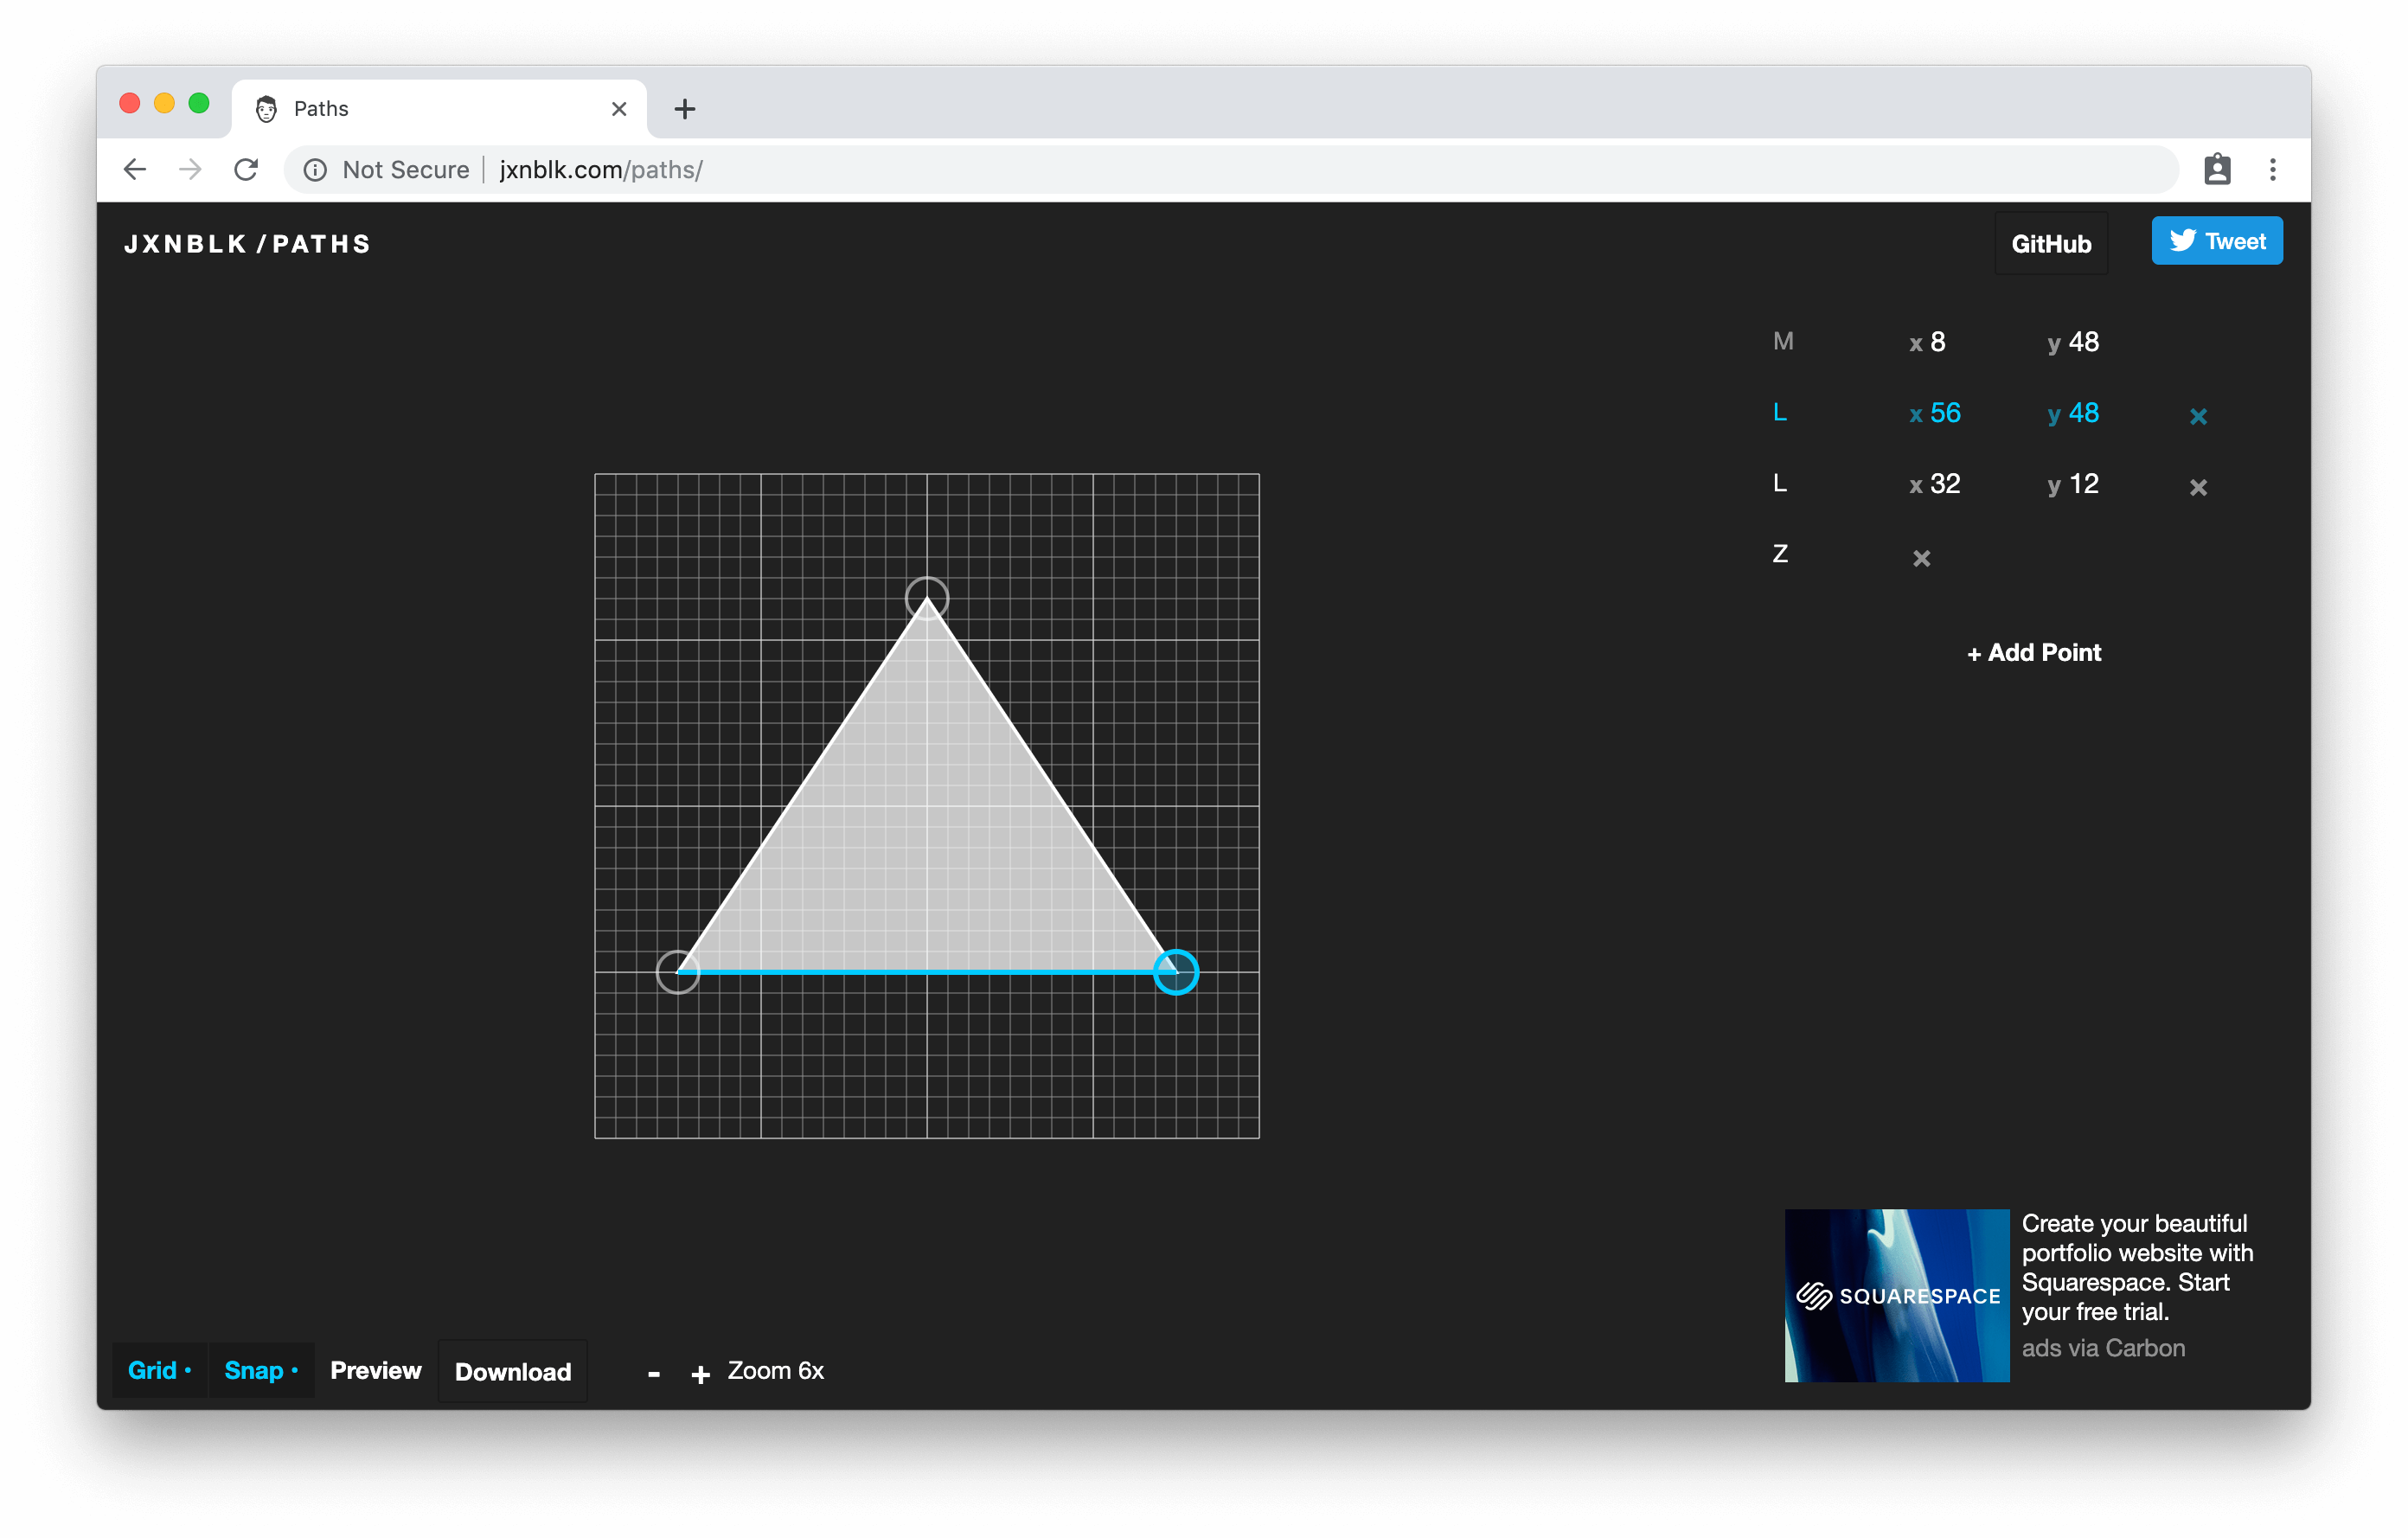Open the browser three-dot menu
Image resolution: width=2408 pixels, height=1538 pixels.
2272,169
